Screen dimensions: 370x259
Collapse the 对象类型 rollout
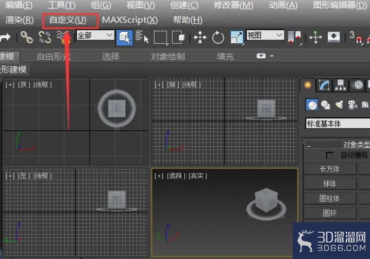coord(338,145)
